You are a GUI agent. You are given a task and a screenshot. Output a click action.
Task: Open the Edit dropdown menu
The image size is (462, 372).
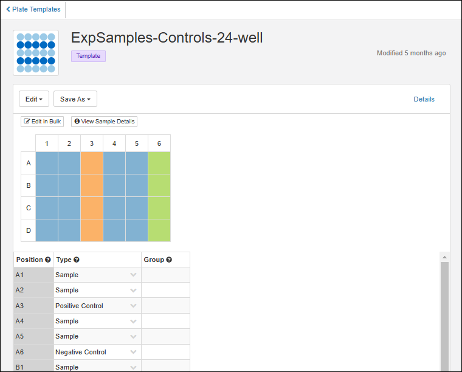pos(34,99)
